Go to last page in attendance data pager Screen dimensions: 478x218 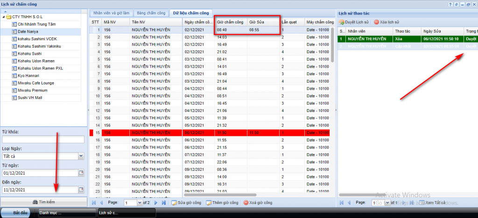(x=164, y=203)
